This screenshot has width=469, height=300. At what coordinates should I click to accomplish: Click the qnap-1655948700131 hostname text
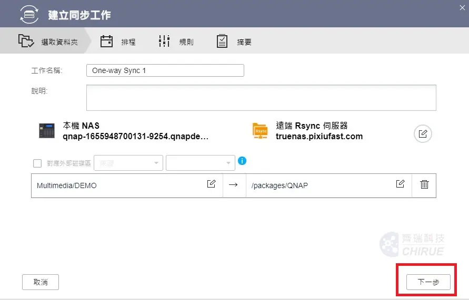click(135, 137)
